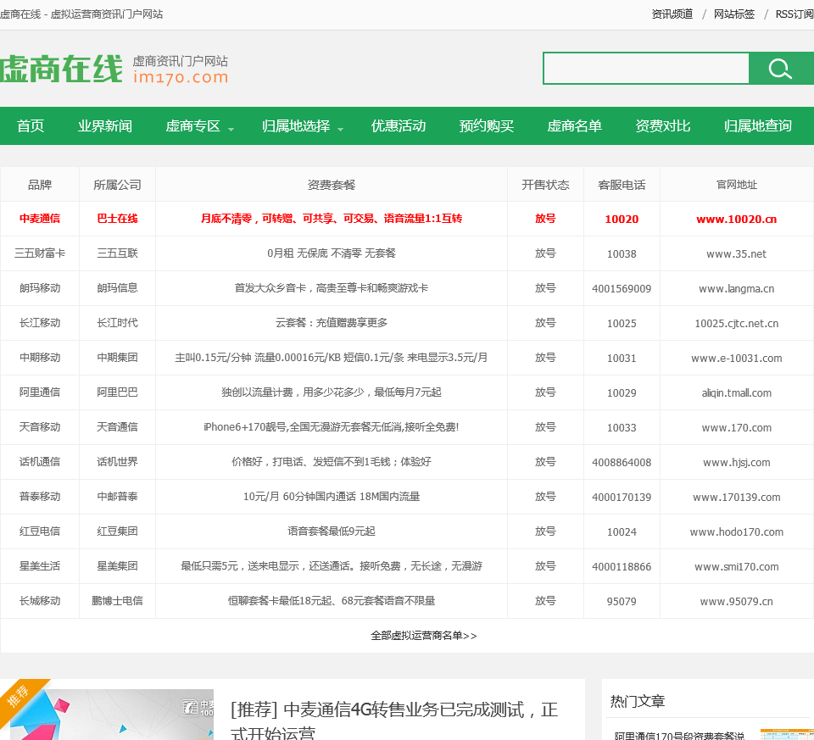Click the 热门文章 section heading
The width and height of the screenshot is (814, 740).
point(637,702)
